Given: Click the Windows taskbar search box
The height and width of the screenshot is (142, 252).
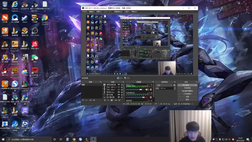Looking at the screenshot, I should 29,139.
